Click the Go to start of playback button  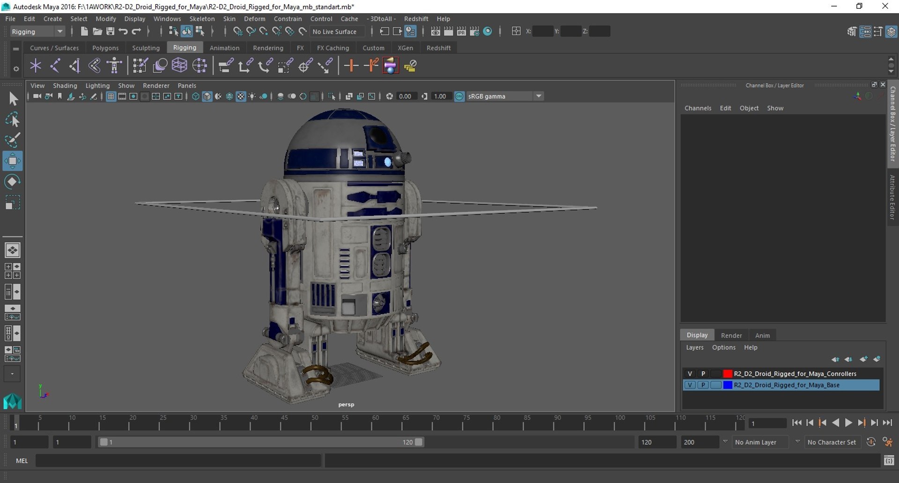click(x=796, y=423)
